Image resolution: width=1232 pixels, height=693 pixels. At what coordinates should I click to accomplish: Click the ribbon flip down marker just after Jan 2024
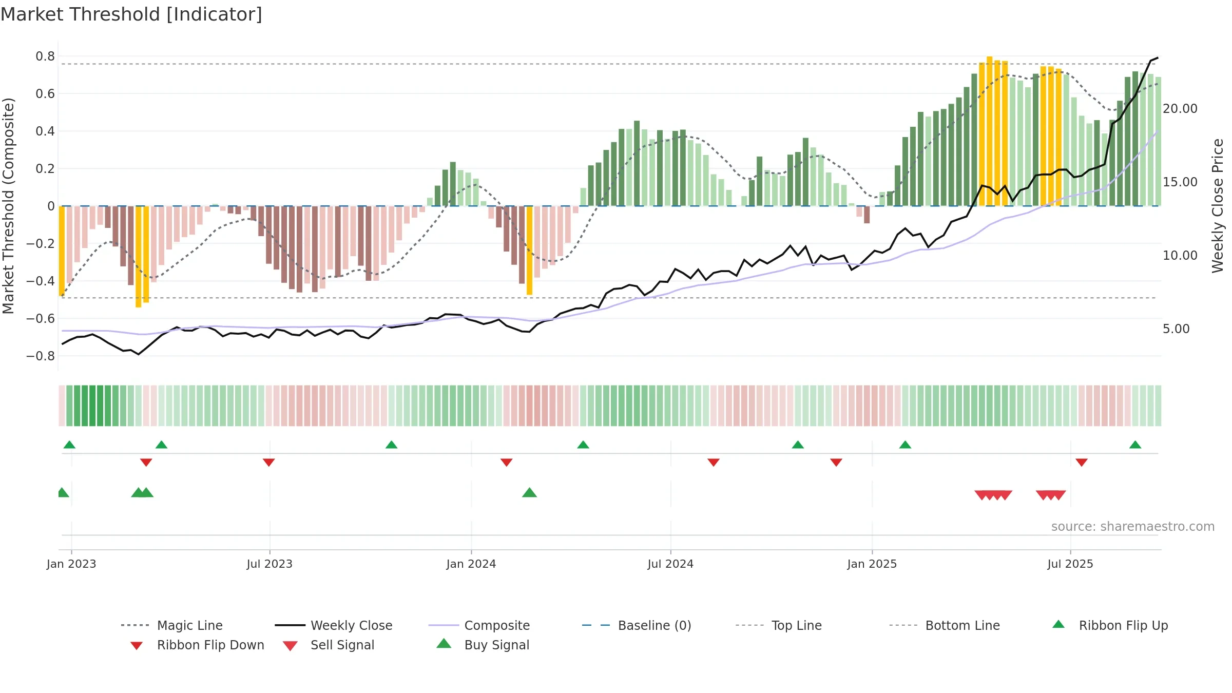click(506, 463)
